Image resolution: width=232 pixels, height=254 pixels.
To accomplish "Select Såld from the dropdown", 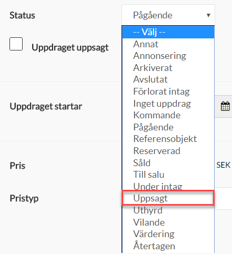I will [x=168, y=163].
